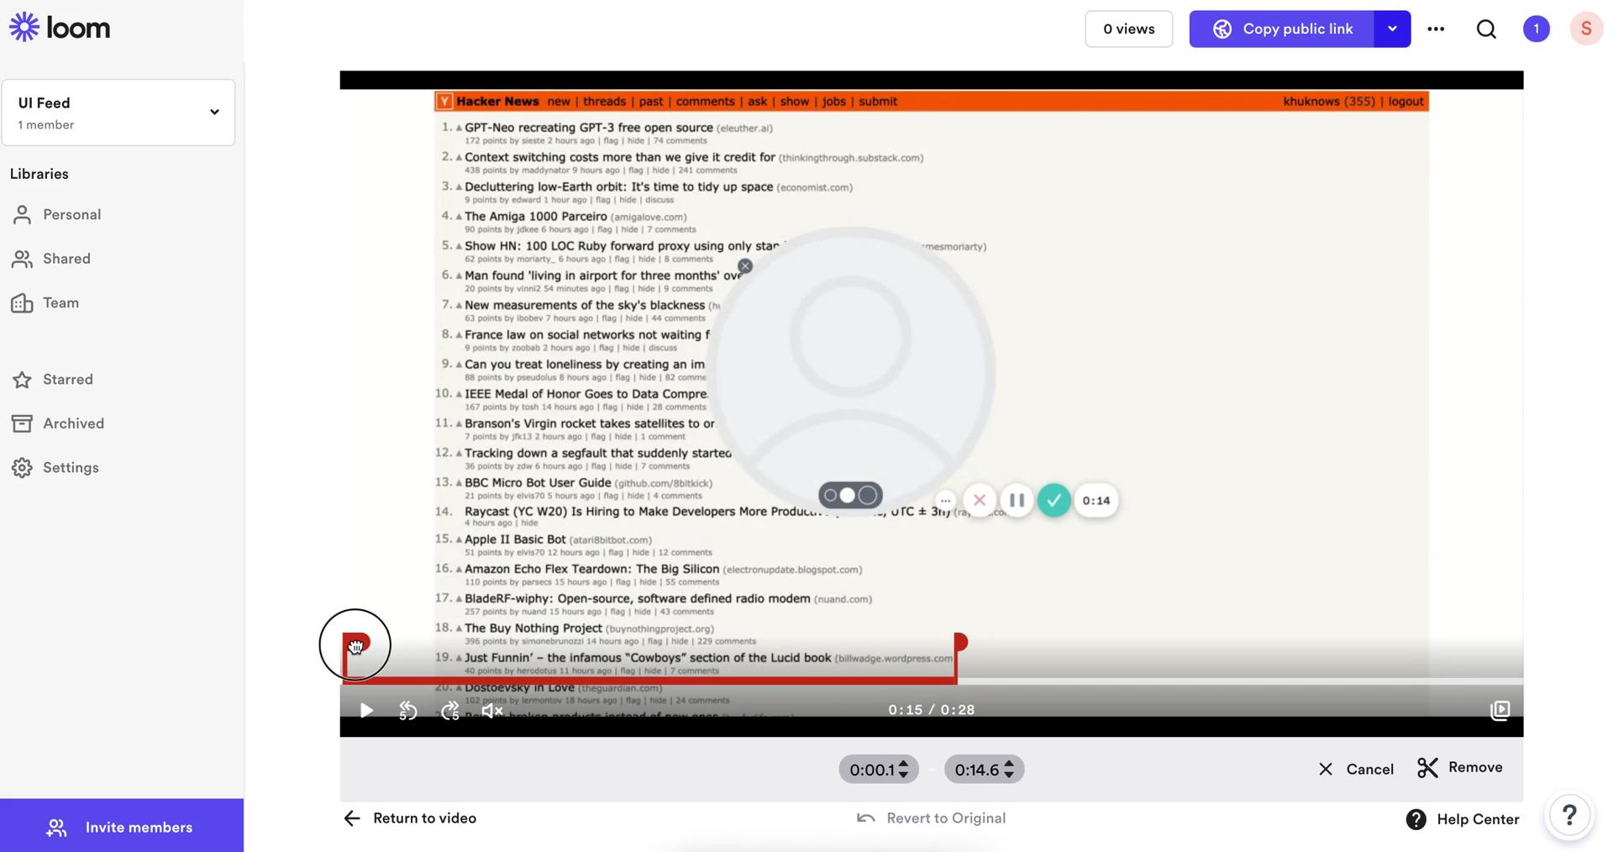This screenshot has height=852, width=1613.
Task: Go to Starred videos
Action: 52,380
